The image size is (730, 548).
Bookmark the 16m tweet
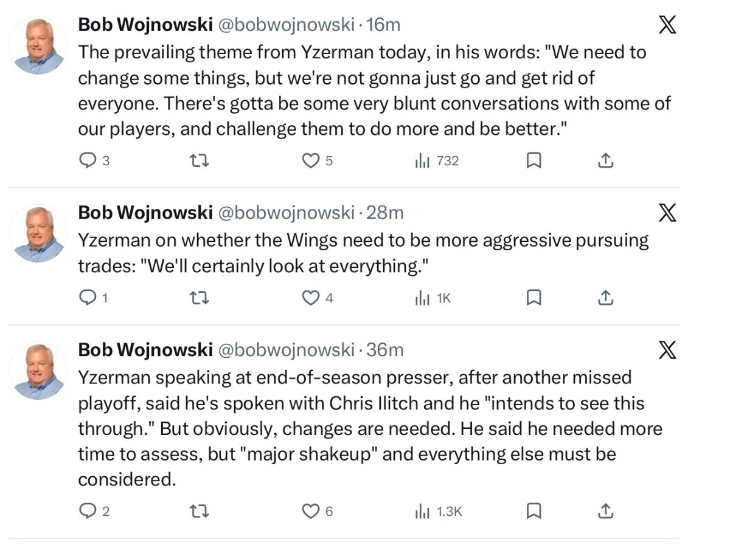pos(534,161)
